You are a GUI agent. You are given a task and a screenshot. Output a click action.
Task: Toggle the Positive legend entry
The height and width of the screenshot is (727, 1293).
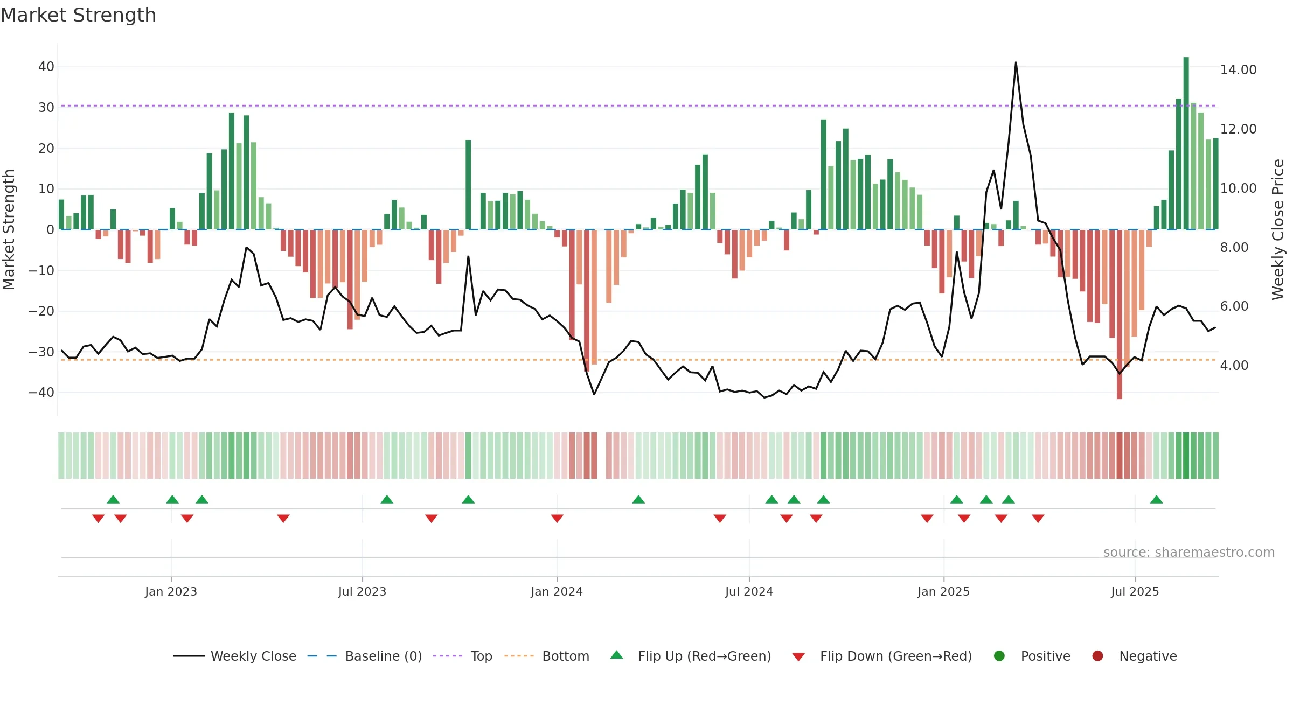(1032, 656)
